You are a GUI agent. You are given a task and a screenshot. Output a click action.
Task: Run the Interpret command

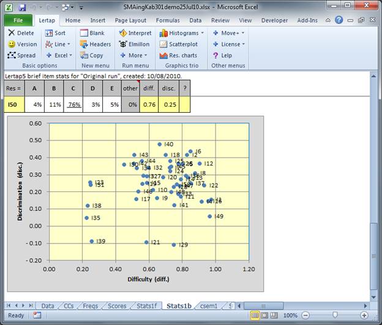[x=123, y=33]
